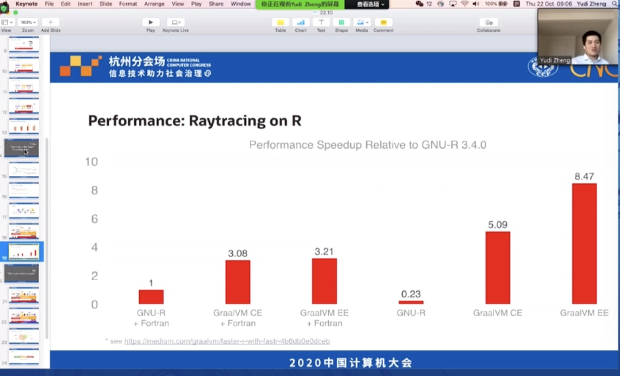The image size is (620, 376).
Task: Select slide 10 thumbnail in navigator
Action: [24, 65]
